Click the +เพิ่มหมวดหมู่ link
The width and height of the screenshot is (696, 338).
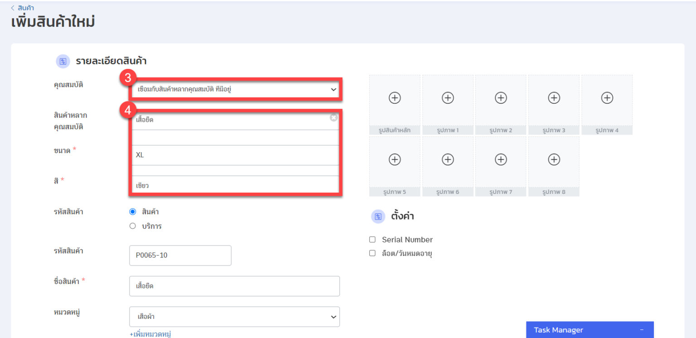click(x=150, y=334)
